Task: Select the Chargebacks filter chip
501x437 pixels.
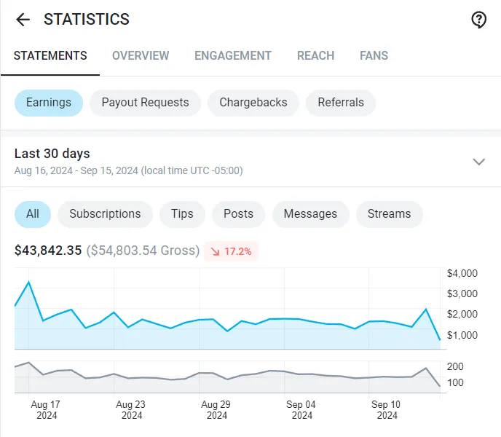Action: [253, 103]
